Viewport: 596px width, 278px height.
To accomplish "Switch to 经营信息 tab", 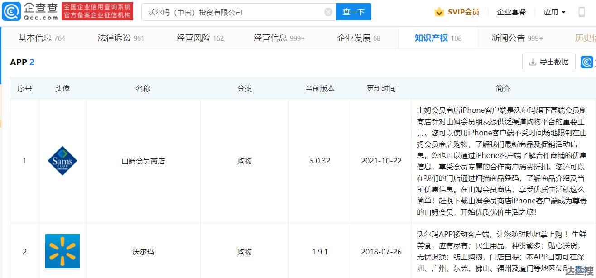I will (279, 38).
